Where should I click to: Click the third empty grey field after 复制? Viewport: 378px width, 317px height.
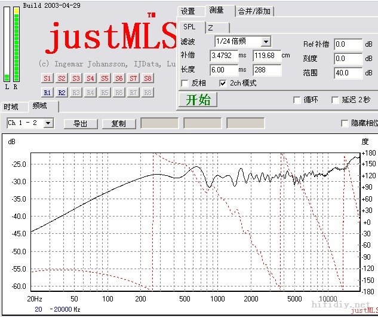245,123
